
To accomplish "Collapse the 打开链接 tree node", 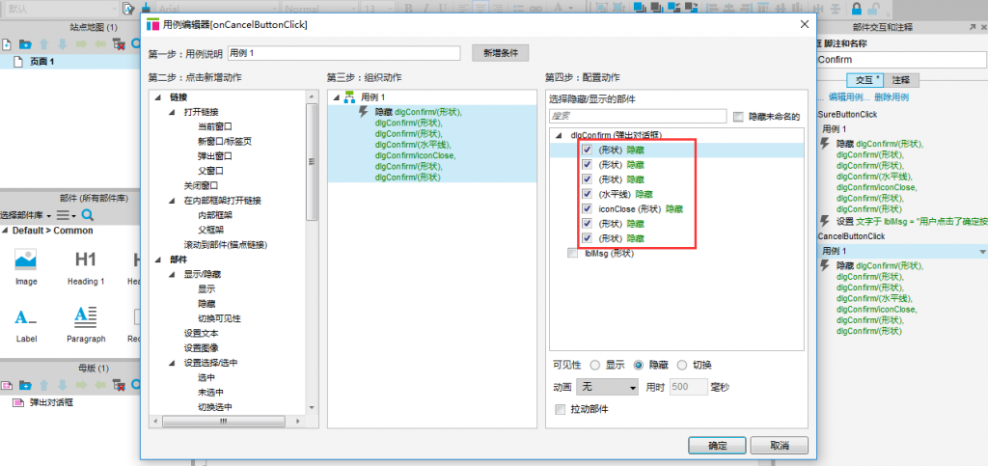I will click(172, 112).
